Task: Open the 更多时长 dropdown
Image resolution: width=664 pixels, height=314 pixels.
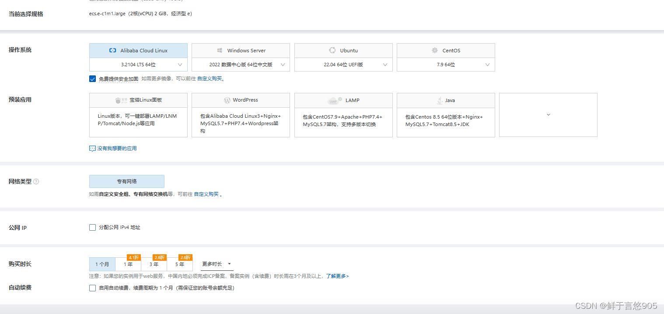Action: [217, 264]
